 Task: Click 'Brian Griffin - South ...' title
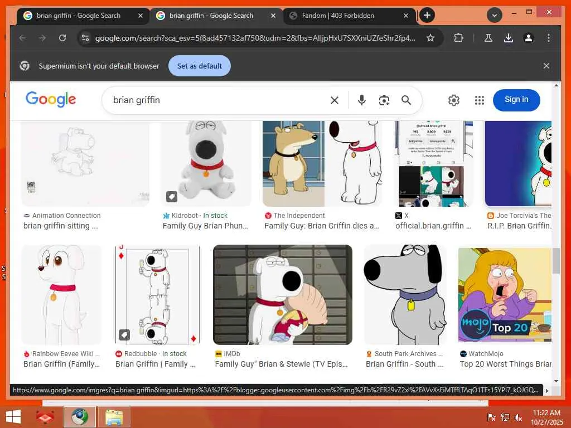coord(404,364)
